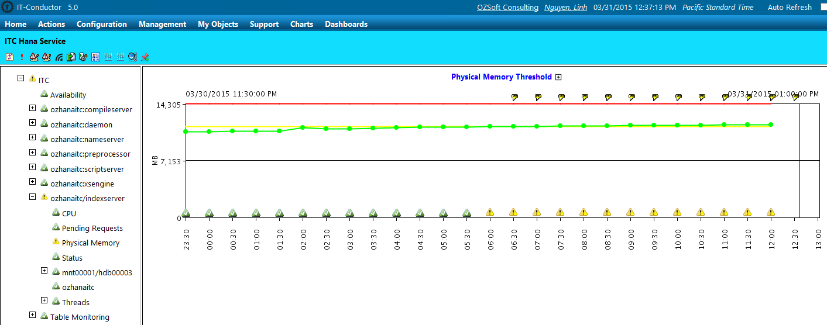The height and width of the screenshot is (325, 827).
Task: Click the red pushpin add icon
Action: point(145,57)
